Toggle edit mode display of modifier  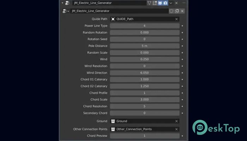[155, 3]
